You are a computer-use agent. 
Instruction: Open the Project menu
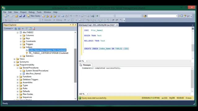[x=23, y=12]
